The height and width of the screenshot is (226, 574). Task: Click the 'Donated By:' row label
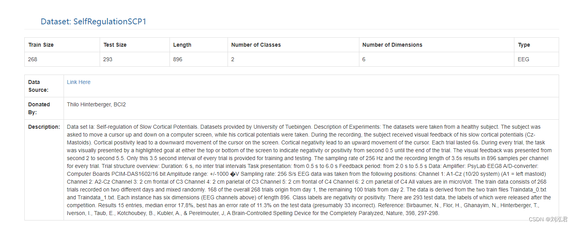pos(39,108)
